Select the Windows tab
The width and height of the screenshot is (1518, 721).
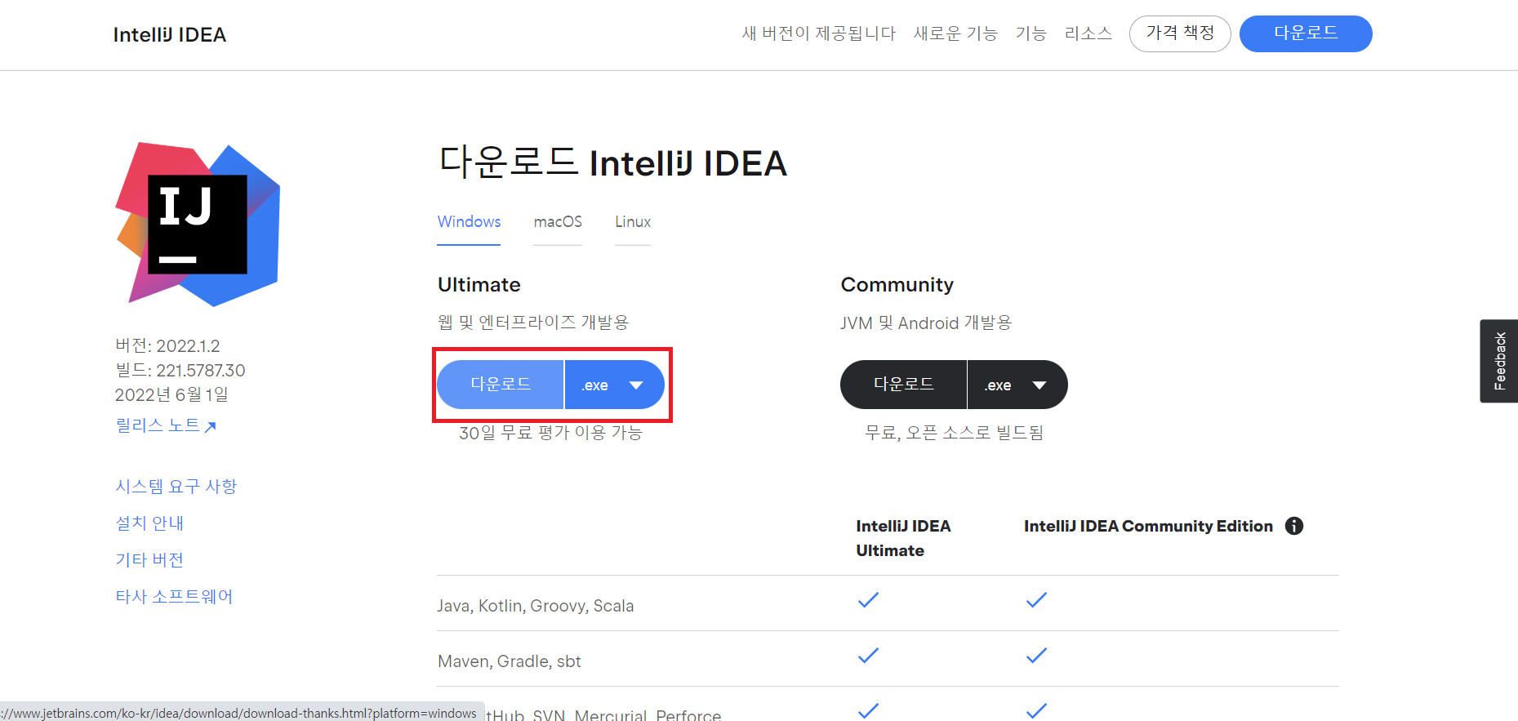(x=469, y=222)
